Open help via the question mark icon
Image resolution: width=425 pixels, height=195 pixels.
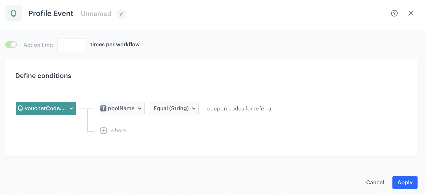394,13
